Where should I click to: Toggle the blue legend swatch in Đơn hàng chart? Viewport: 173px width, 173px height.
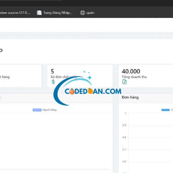click(165, 110)
